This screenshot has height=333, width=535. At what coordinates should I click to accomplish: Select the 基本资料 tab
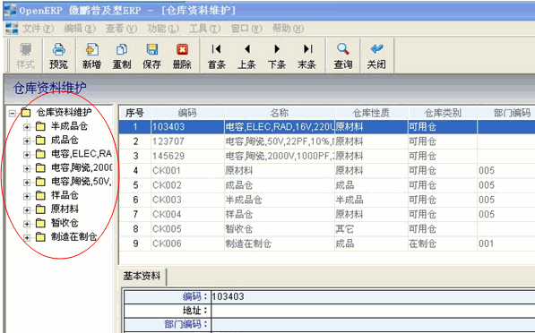[142, 276]
